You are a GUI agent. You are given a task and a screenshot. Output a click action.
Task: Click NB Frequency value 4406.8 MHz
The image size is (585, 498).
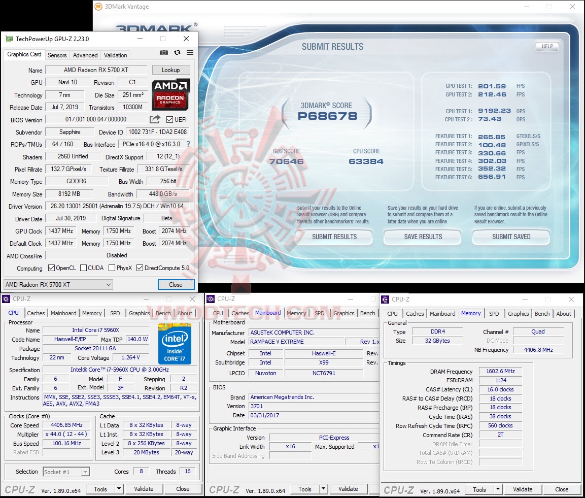[x=538, y=350]
